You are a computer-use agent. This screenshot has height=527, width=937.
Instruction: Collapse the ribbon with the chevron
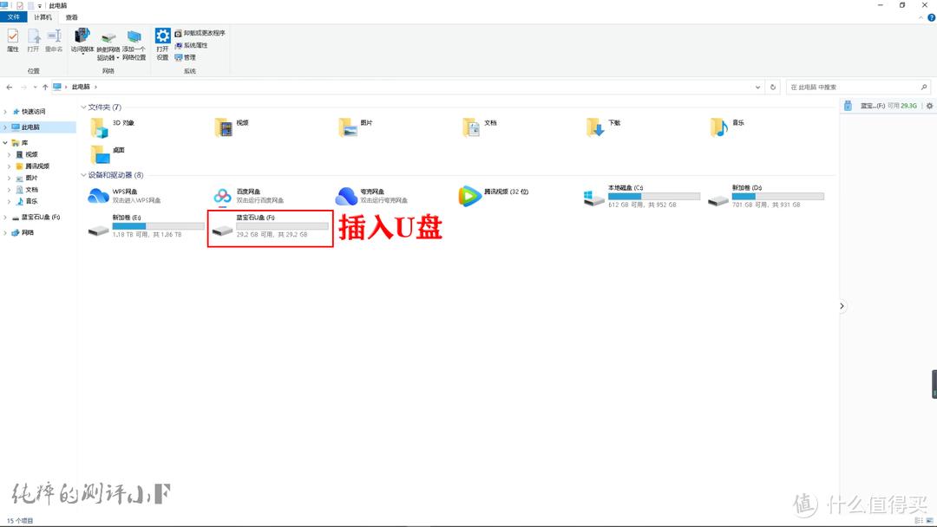point(921,17)
